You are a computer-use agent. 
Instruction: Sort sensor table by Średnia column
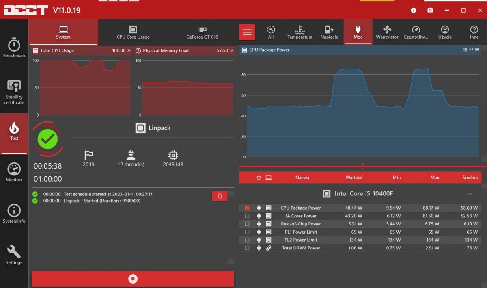pos(470,178)
